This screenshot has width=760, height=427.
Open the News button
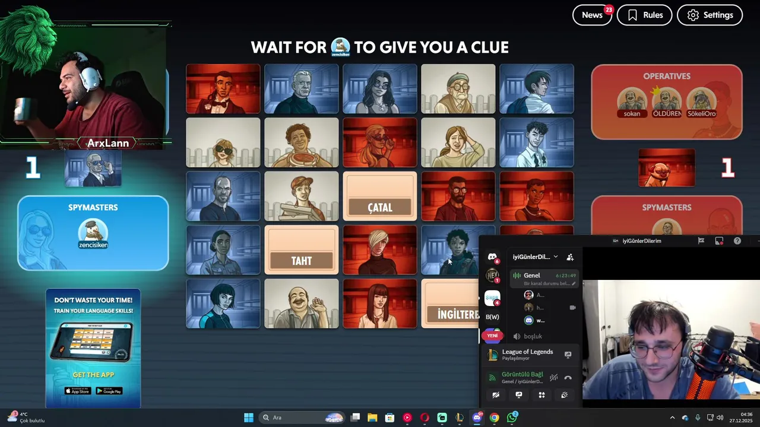[593, 15]
